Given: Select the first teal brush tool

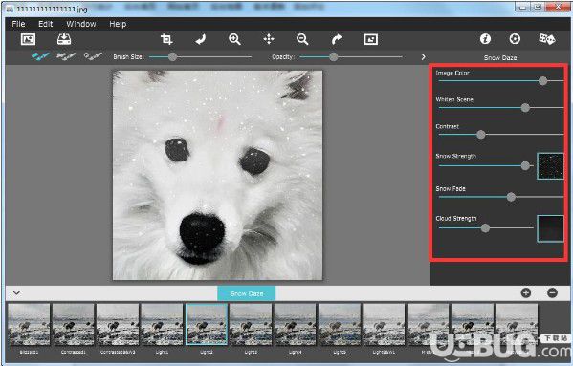Looking at the screenshot, I should [x=40, y=56].
